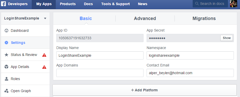Edit the Display Name field
Screen dimensions: 240x97
[x=100, y=55]
